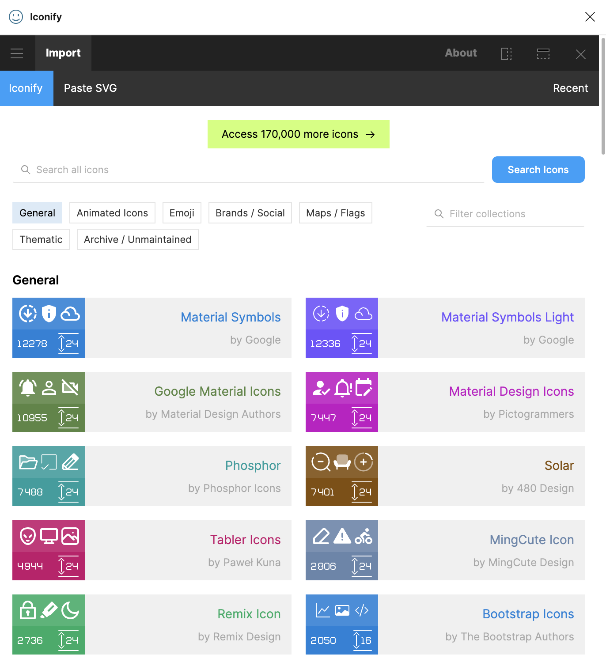Screen dimensions: 606x666
Task: Click the Iconify smiley logo
Action: pyautogui.click(x=16, y=17)
